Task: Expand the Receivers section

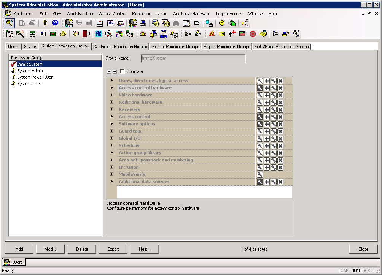Action: click(x=111, y=109)
